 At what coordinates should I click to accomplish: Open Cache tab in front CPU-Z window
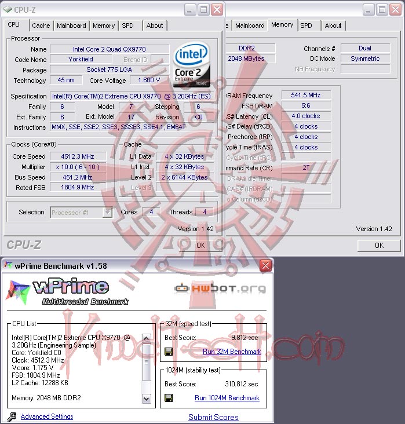click(41, 25)
